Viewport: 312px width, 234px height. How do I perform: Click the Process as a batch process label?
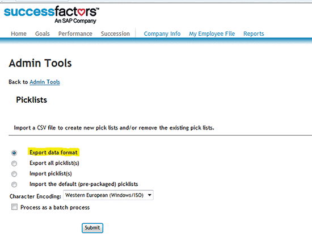pyautogui.click(x=55, y=207)
